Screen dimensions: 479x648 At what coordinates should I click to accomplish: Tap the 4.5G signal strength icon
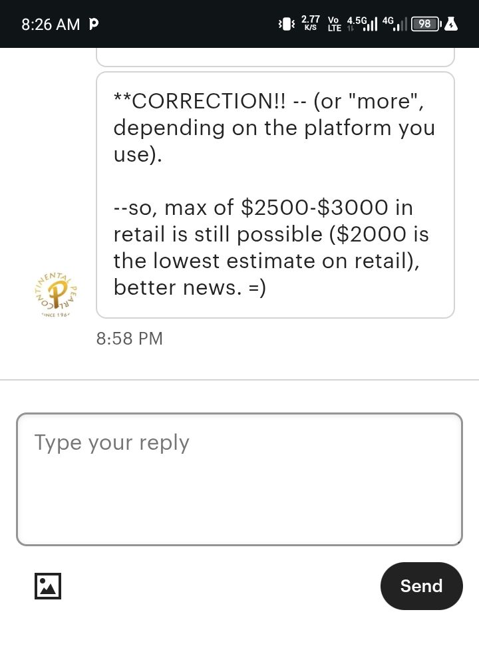[363, 24]
